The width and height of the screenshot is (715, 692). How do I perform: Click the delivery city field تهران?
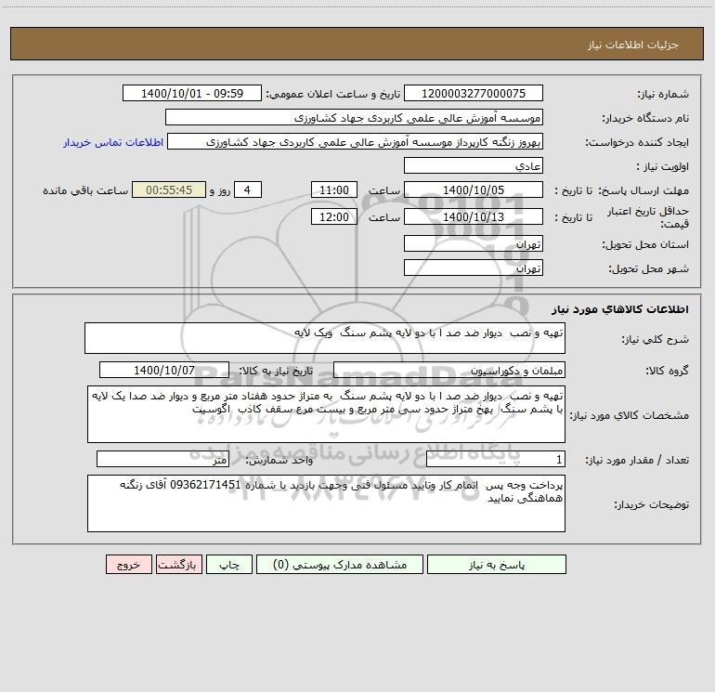[x=474, y=268]
